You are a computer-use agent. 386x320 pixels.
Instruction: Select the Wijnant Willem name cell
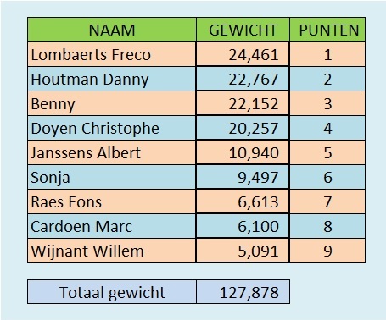[112, 251]
